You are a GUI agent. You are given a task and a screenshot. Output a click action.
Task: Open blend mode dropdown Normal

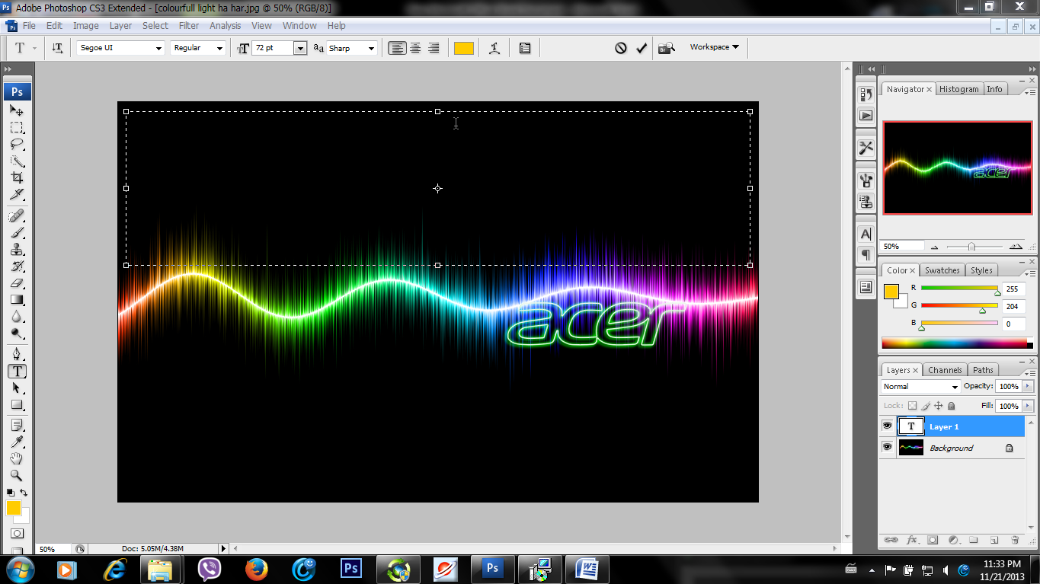pos(920,387)
